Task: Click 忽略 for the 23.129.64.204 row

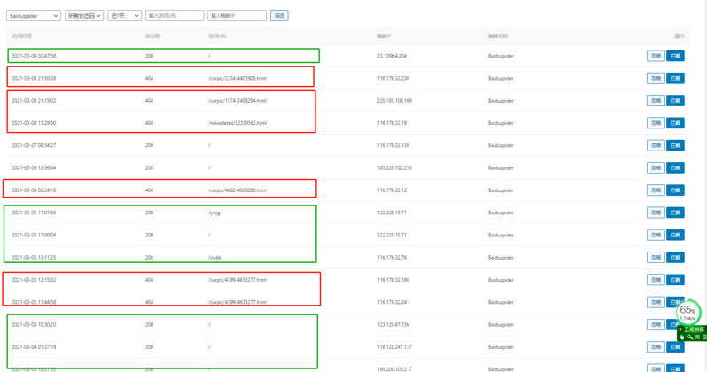Action: (656, 56)
